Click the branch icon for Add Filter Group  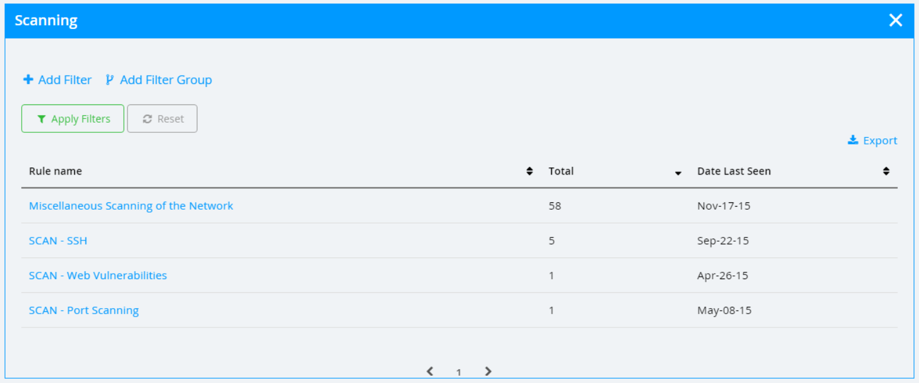pos(109,80)
